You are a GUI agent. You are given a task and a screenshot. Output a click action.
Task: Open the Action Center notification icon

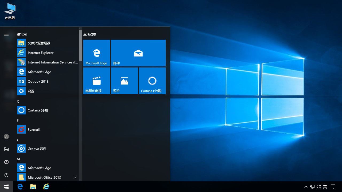[x=333, y=187]
